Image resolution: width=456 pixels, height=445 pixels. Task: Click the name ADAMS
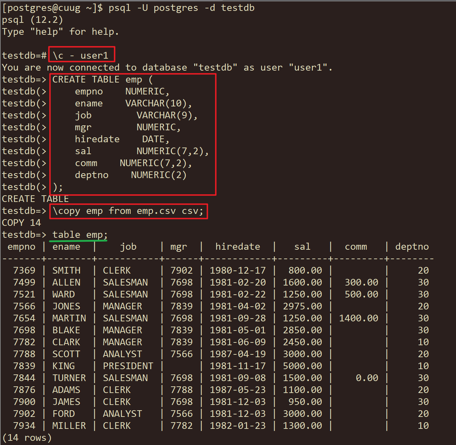click(x=66, y=390)
